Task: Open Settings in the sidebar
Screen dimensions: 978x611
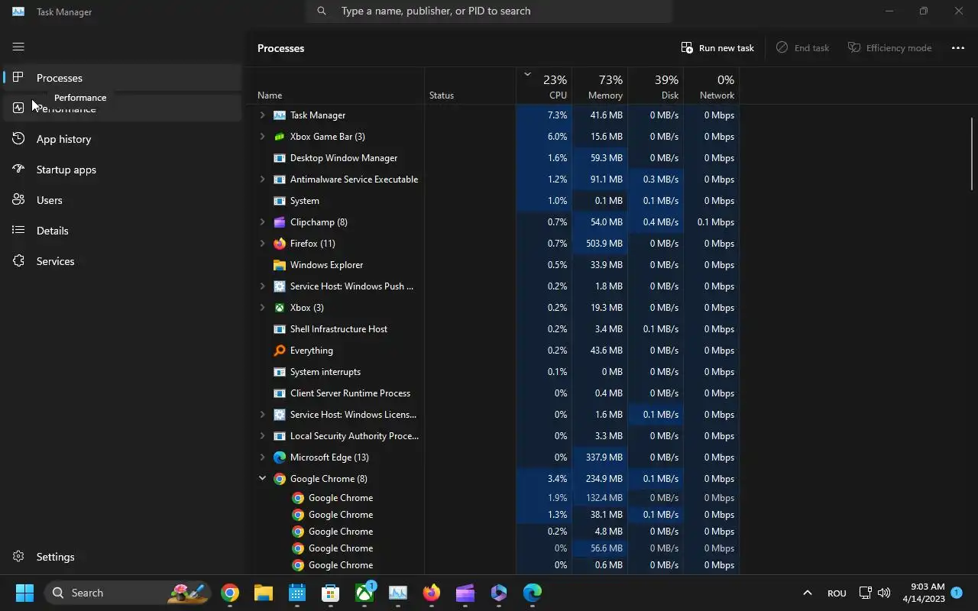Action: pos(122,557)
